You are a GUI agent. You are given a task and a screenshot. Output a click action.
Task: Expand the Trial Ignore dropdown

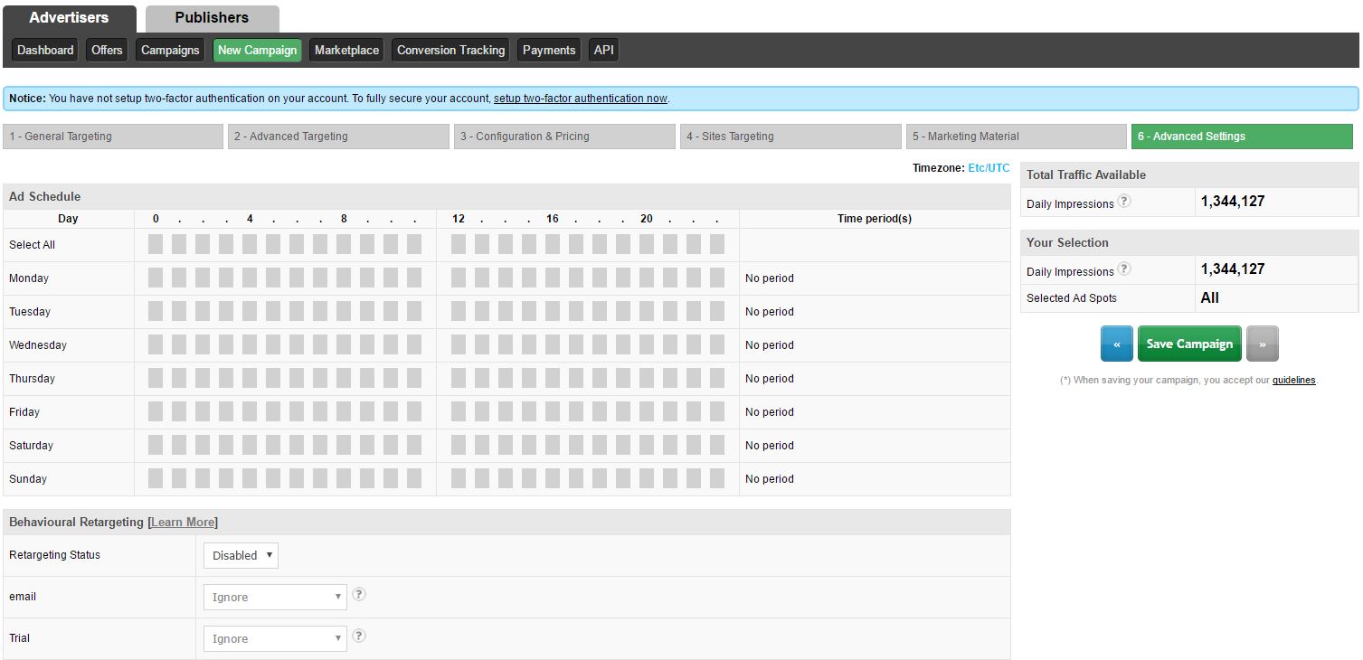coord(275,638)
